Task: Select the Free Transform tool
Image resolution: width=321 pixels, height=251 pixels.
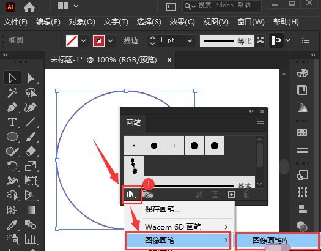Action: tap(31, 181)
